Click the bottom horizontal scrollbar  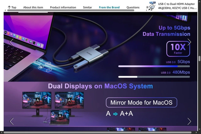point(94,132)
